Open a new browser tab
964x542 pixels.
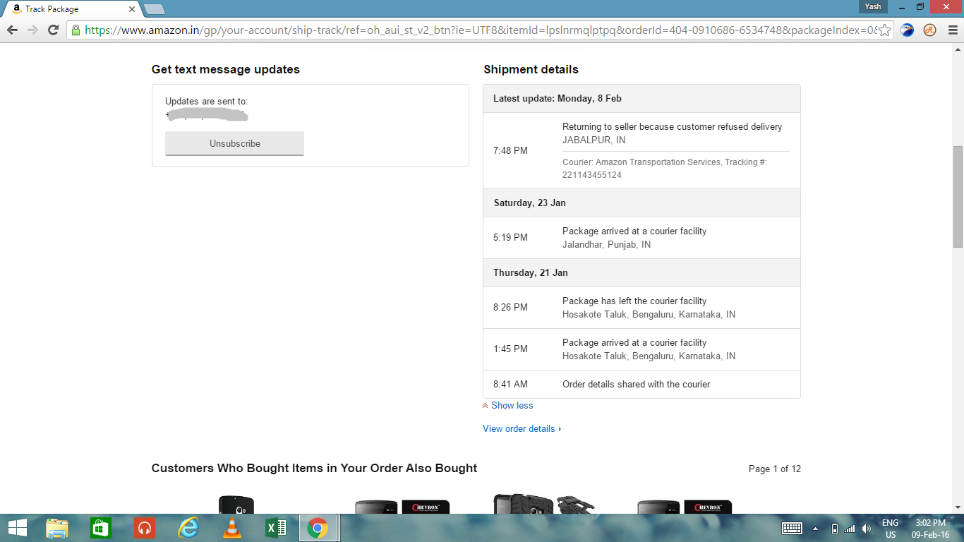[155, 9]
